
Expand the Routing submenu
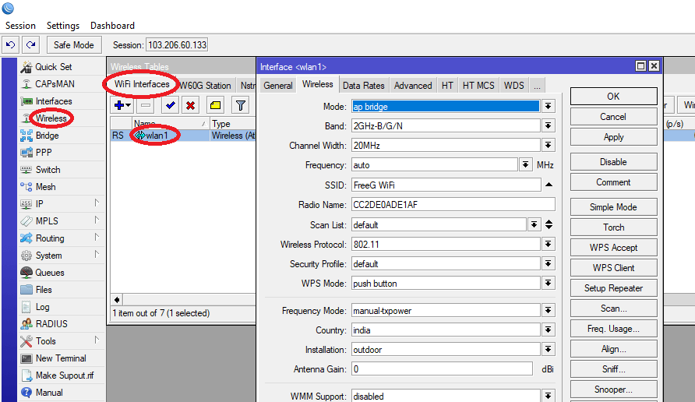tap(97, 237)
